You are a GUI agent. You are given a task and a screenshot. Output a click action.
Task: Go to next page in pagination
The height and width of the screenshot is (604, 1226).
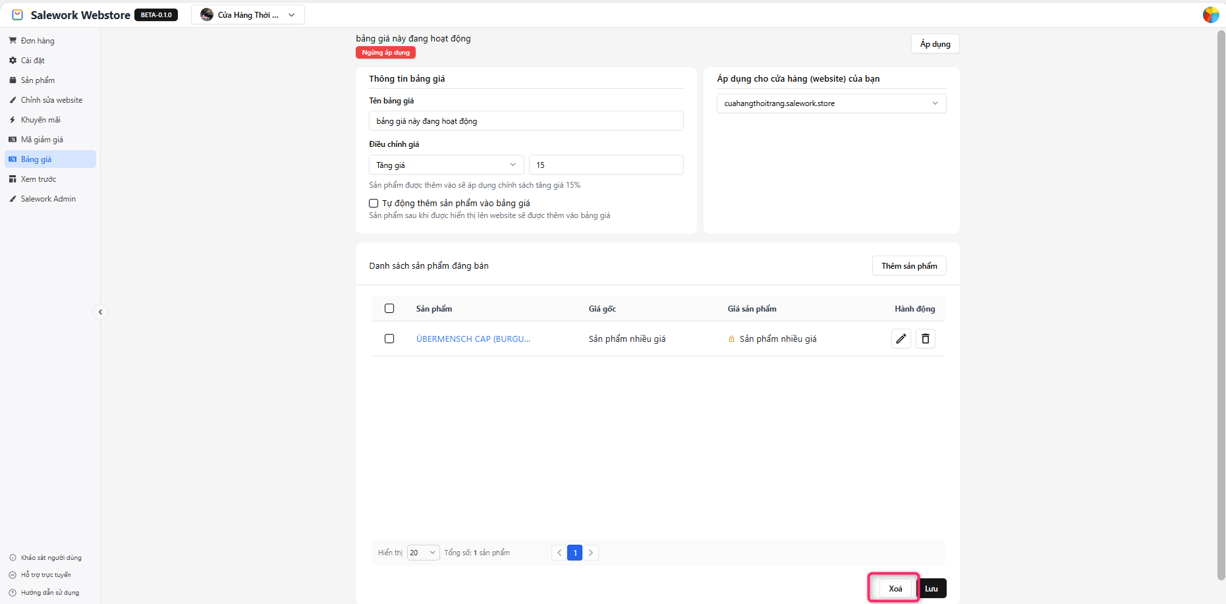coord(591,553)
